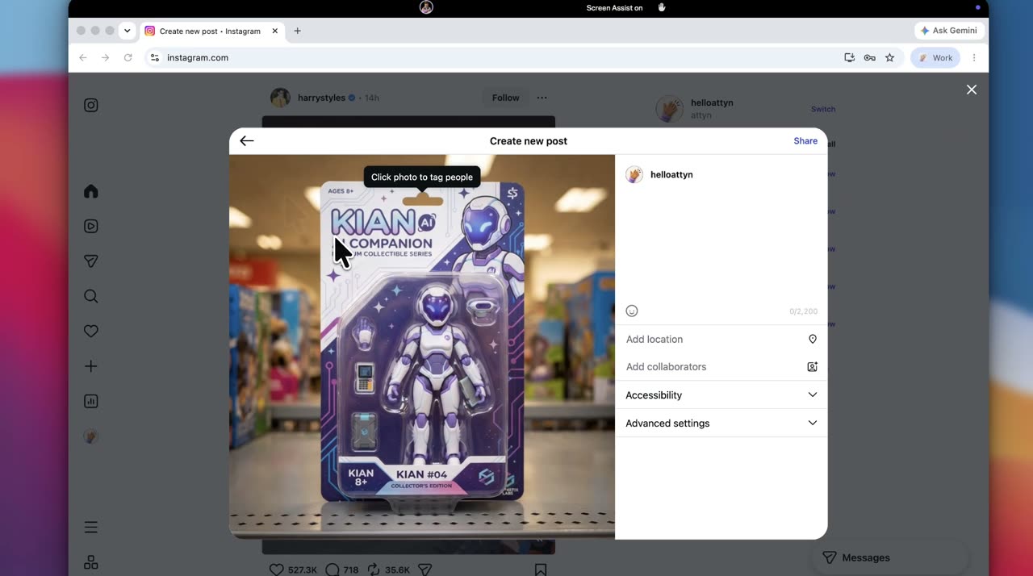
Task: Open a new browser tab
Action: coord(297,31)
